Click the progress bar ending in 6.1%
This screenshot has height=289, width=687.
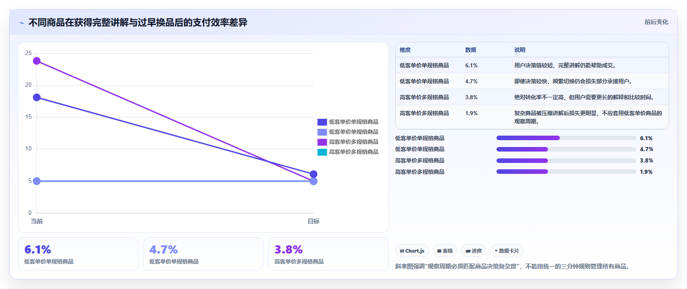click(x=566, y=138)
